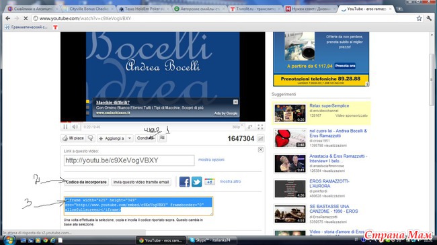Click Codice da incorporare button
437x245 pixels.
[86, 182]
